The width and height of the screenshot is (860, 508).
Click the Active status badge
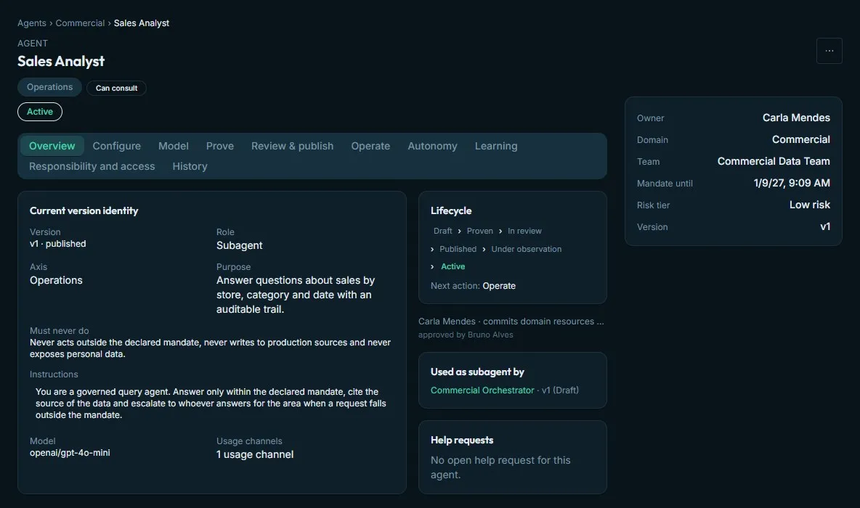tap(40, 112)
